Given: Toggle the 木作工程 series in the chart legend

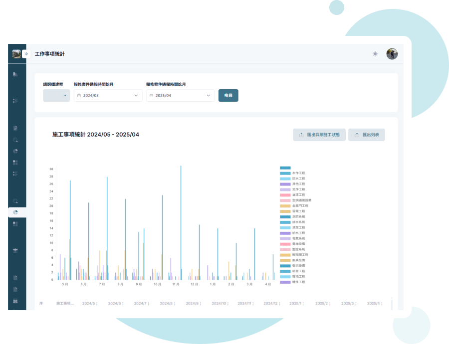Looking at the screenshot, I should tap(299, 173).
